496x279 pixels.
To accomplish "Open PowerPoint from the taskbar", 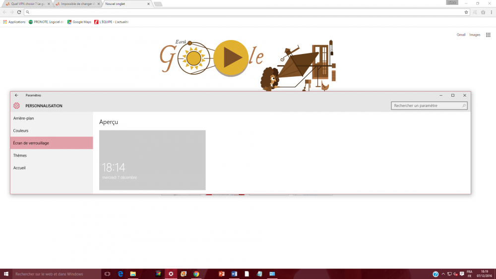I will pos(221,274).
